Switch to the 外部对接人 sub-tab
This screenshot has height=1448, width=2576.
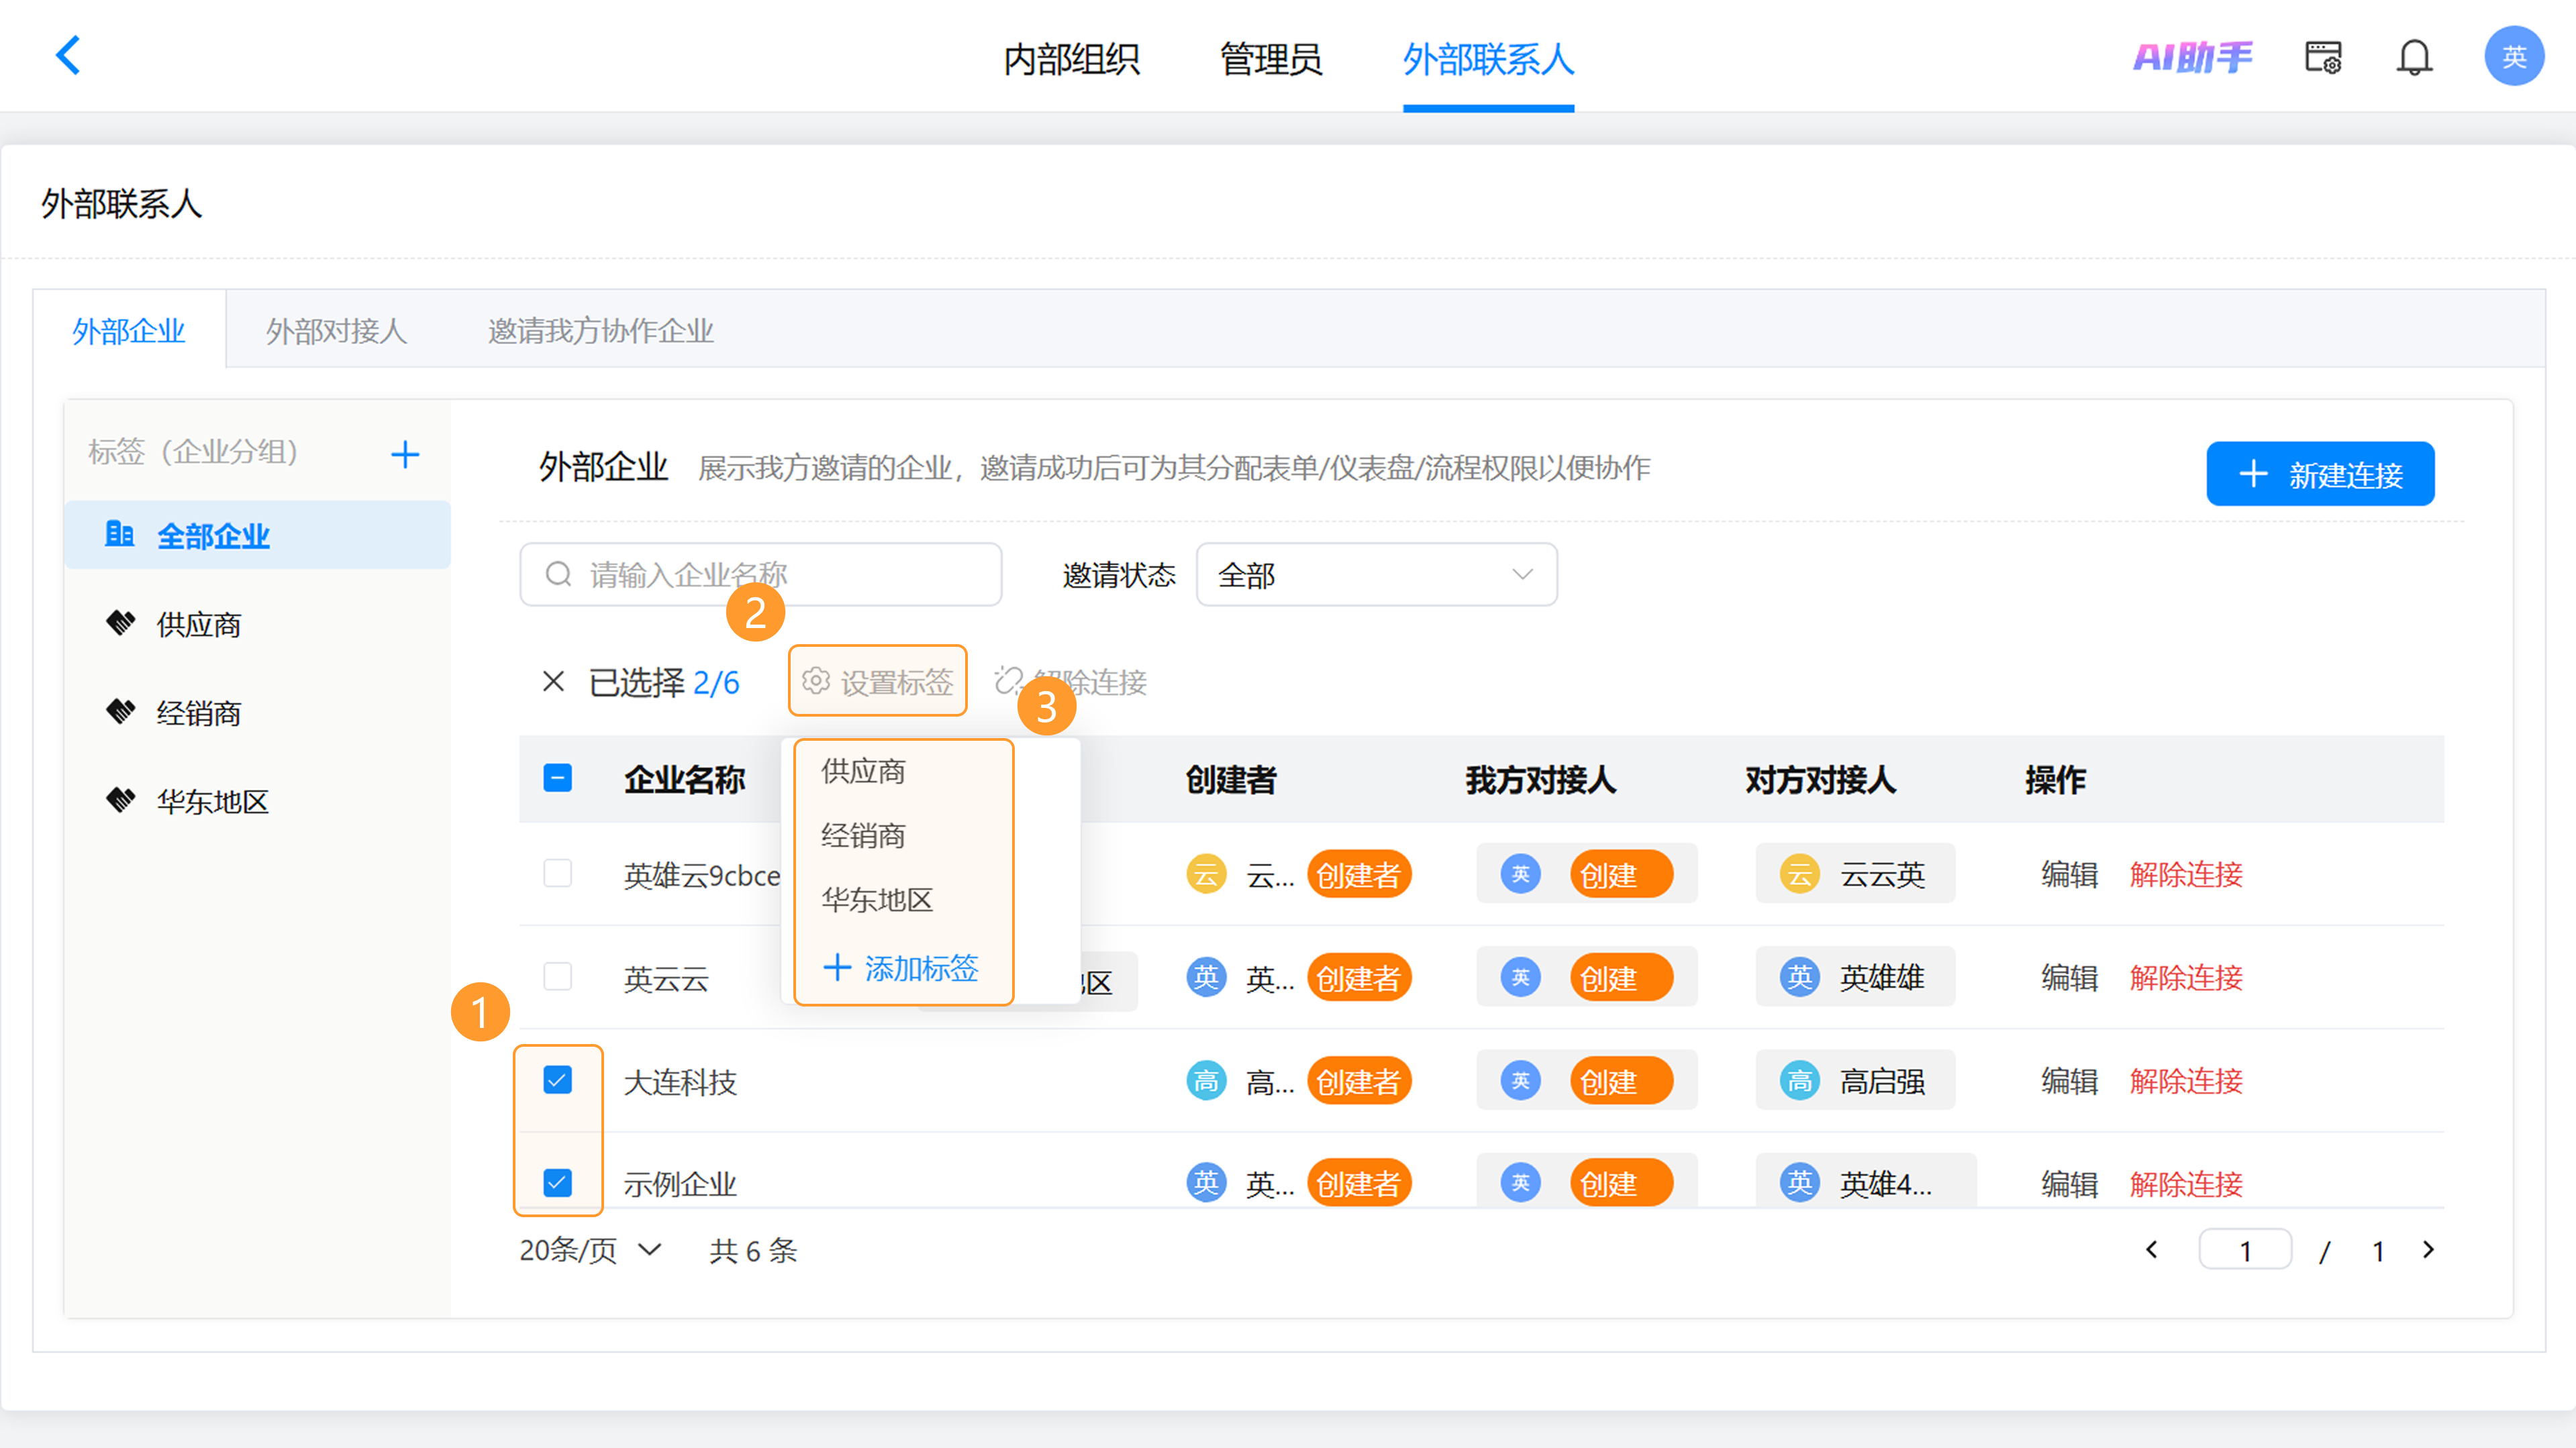click(x=336, y=330)
